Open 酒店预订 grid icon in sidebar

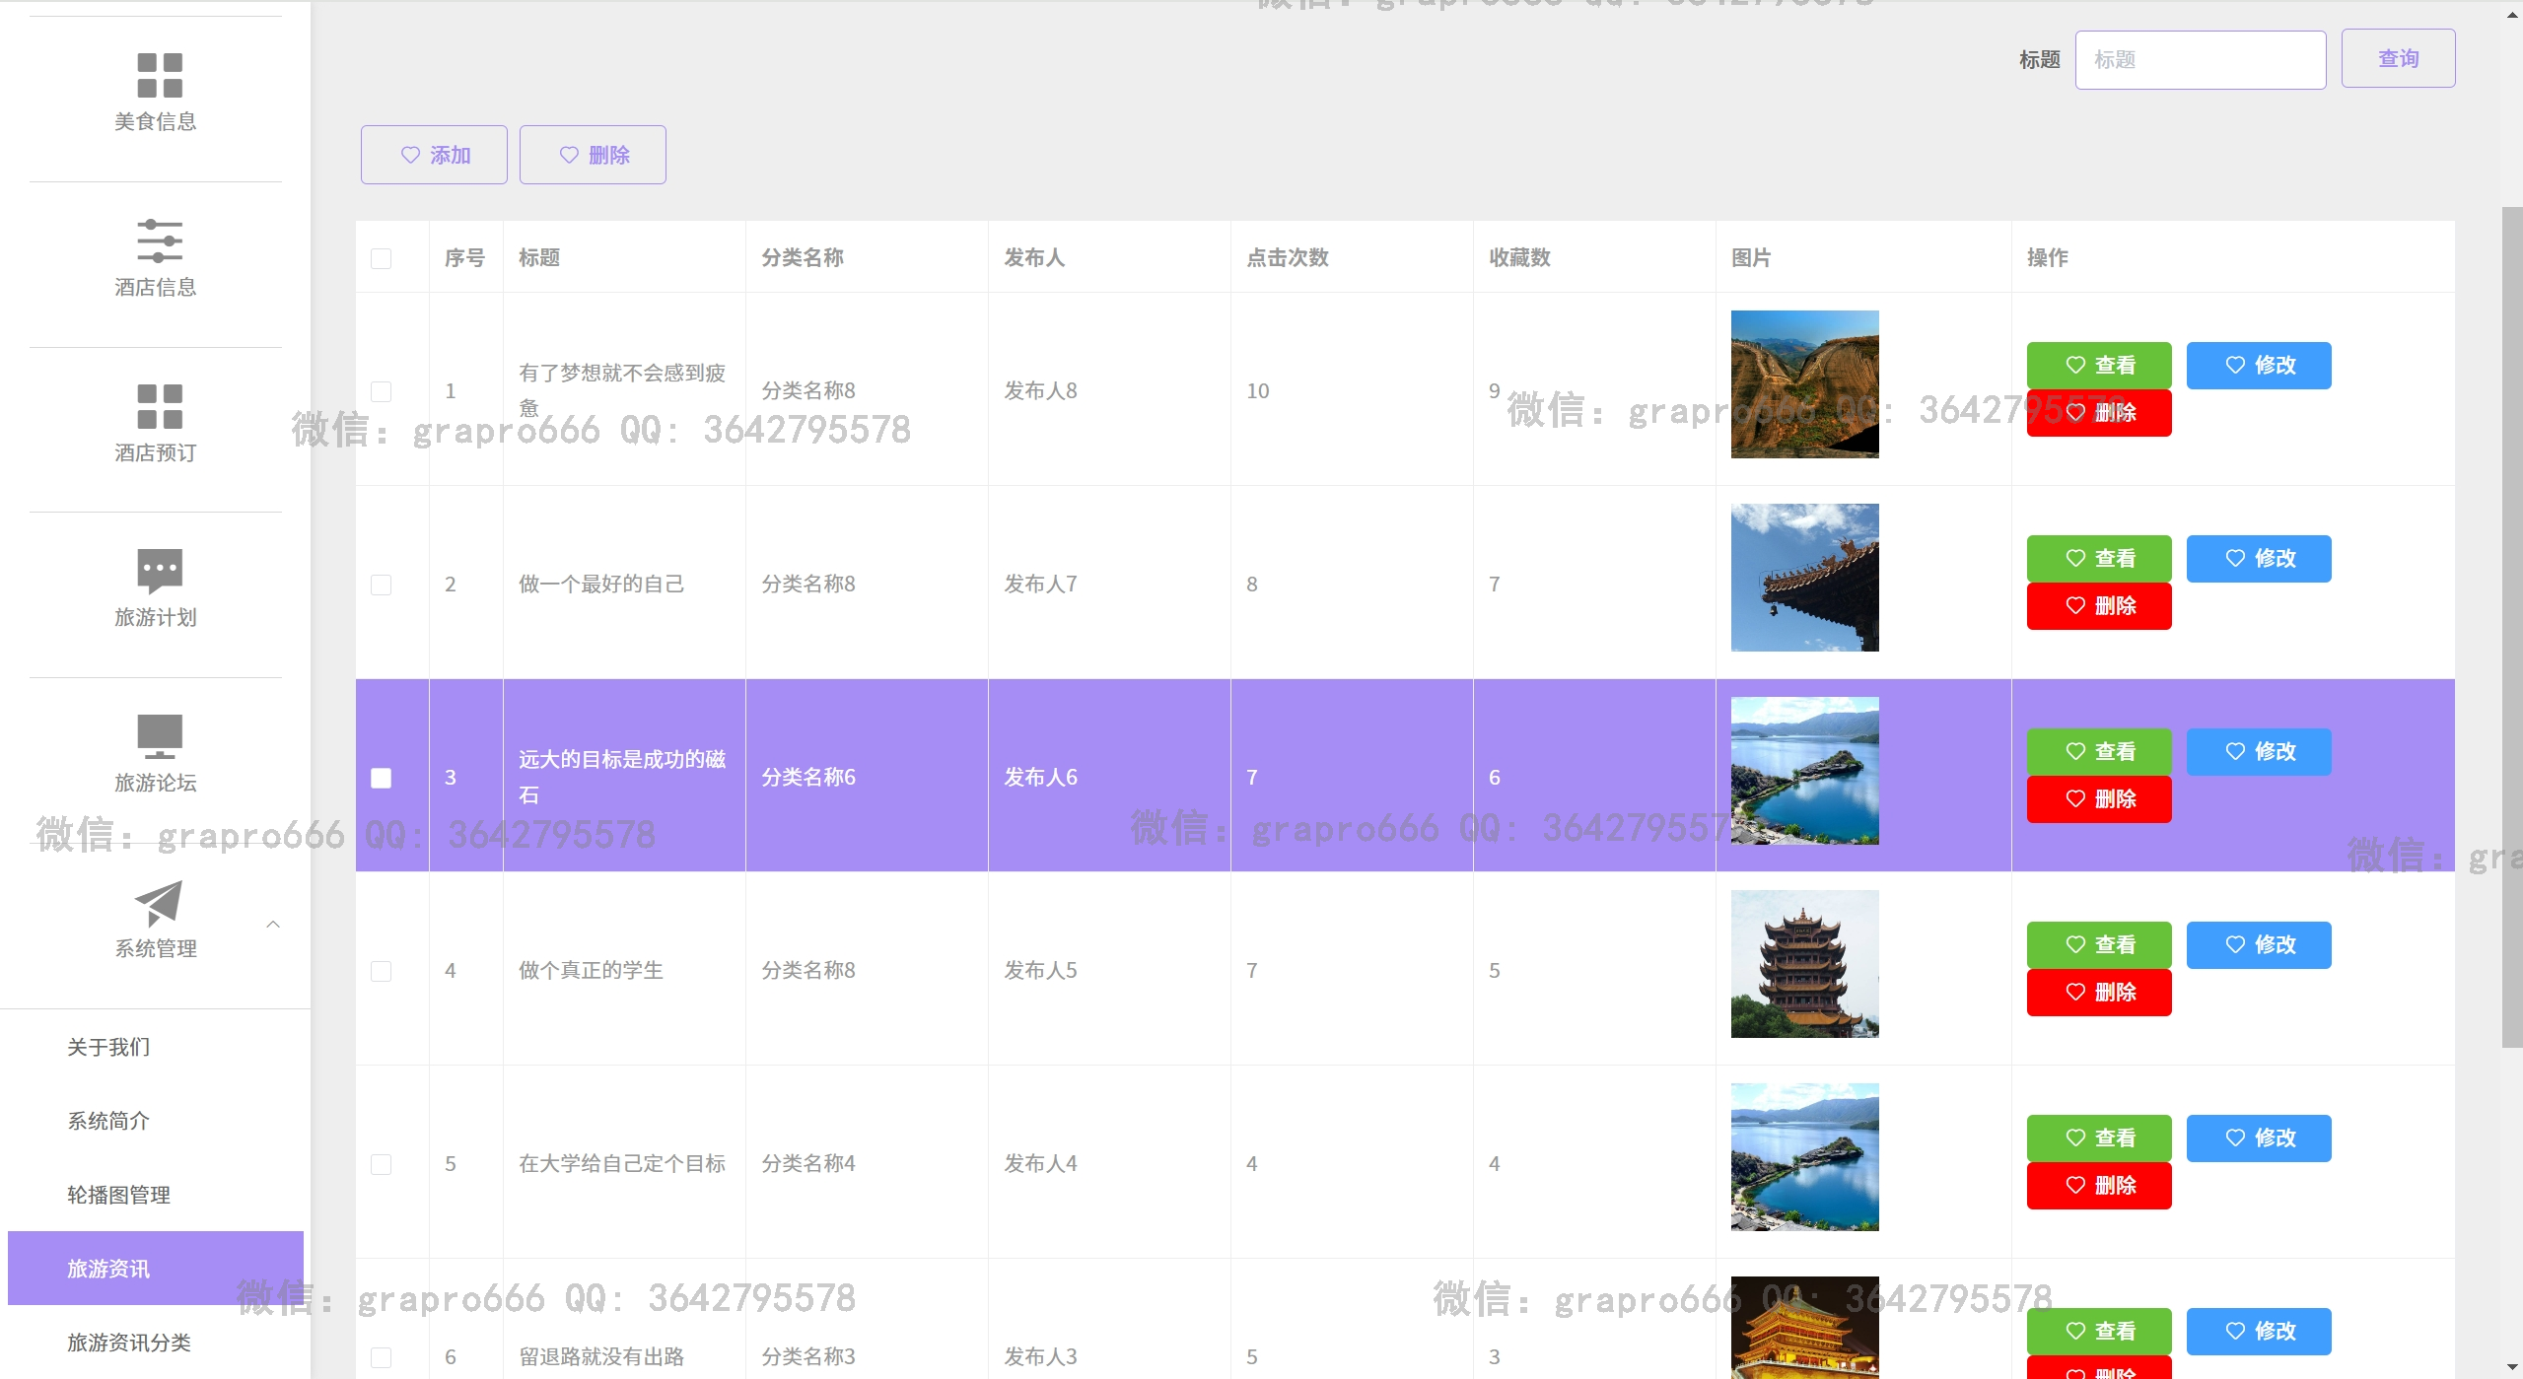[x=159, y=406]
